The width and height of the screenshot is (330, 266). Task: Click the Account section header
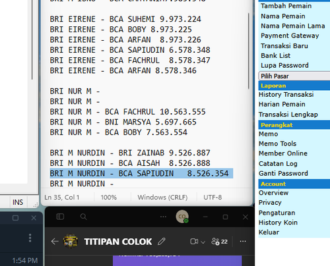click(294, 184)
